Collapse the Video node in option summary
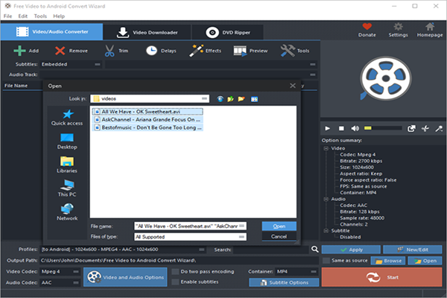Viewport: 447px width, 298px height. tap(326, 148)
